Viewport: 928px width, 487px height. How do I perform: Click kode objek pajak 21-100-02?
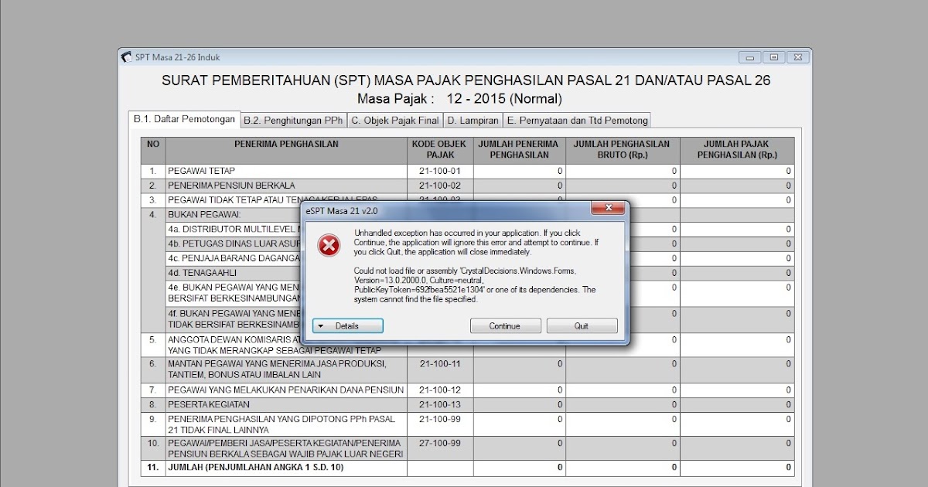tap(440, 186)
